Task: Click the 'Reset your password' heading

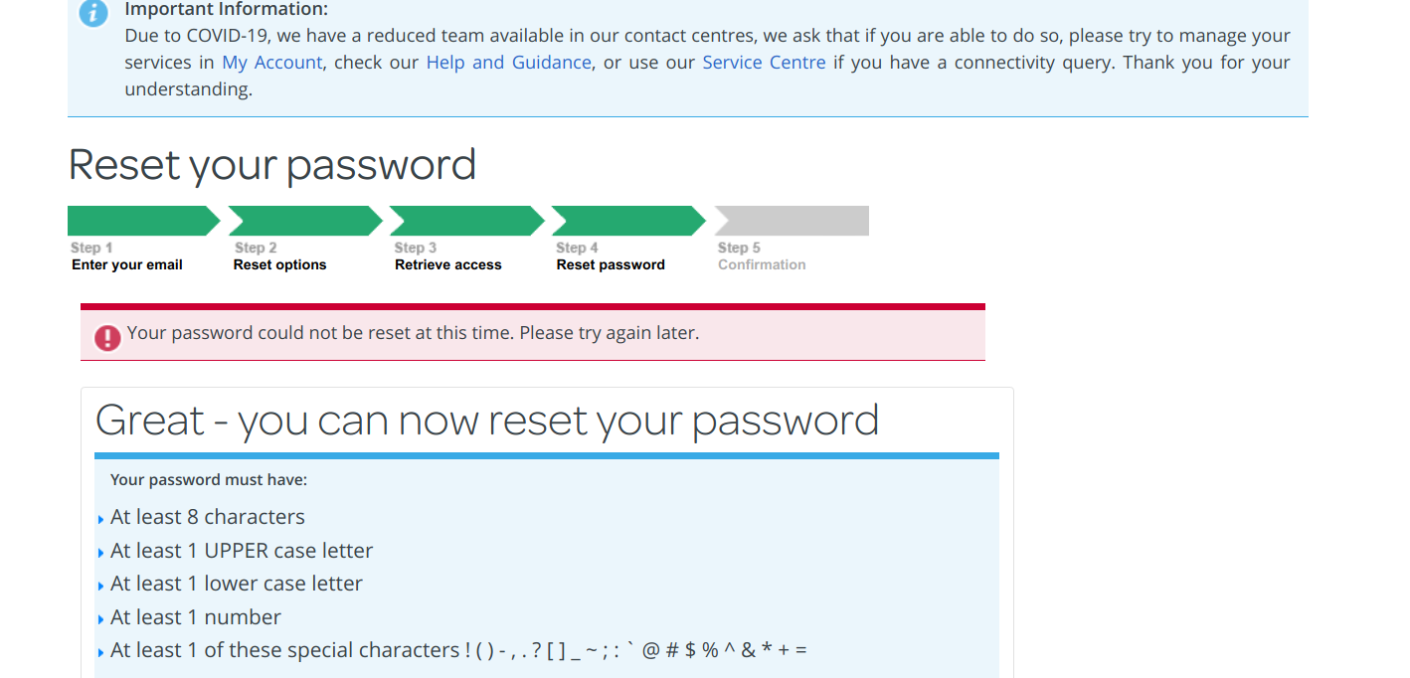Action: coord(271,164)
